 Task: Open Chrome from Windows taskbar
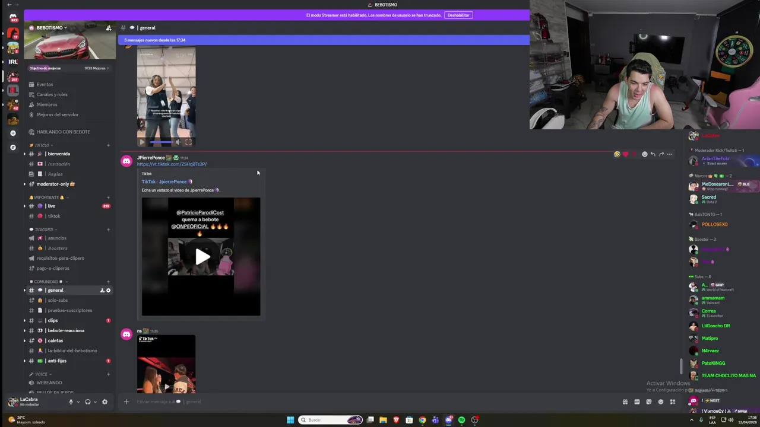click(422, 420)
